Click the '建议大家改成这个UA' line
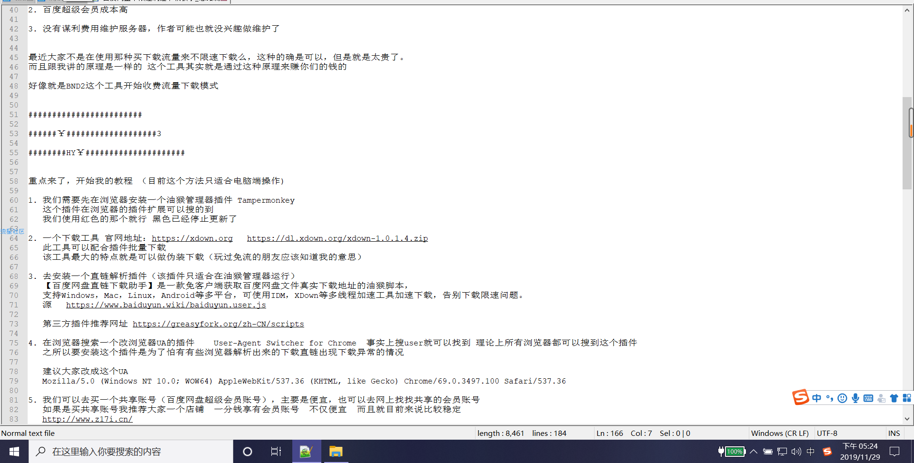914x463 pixels. point(85,372)
